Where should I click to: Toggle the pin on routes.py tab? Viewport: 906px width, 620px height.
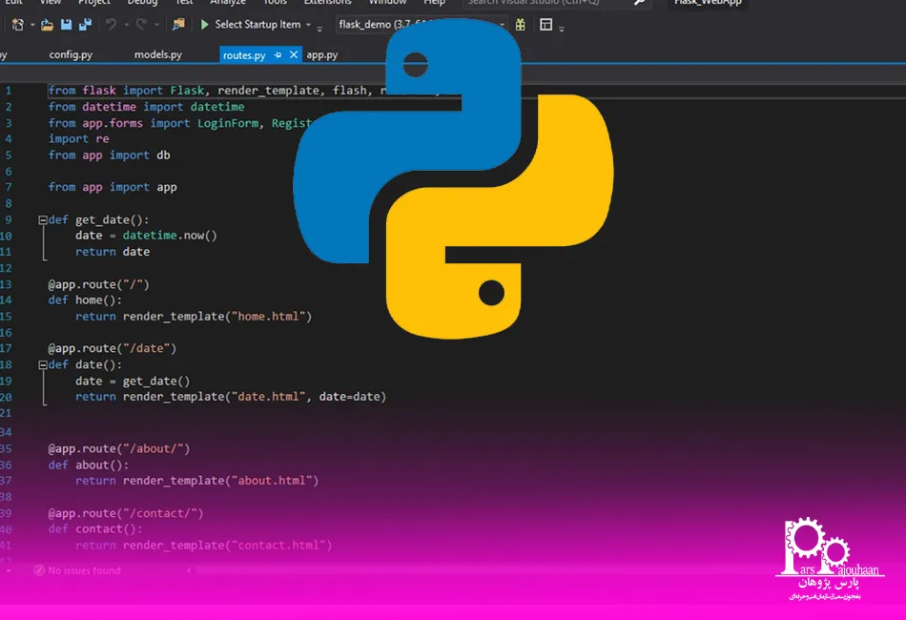(278, 55)
